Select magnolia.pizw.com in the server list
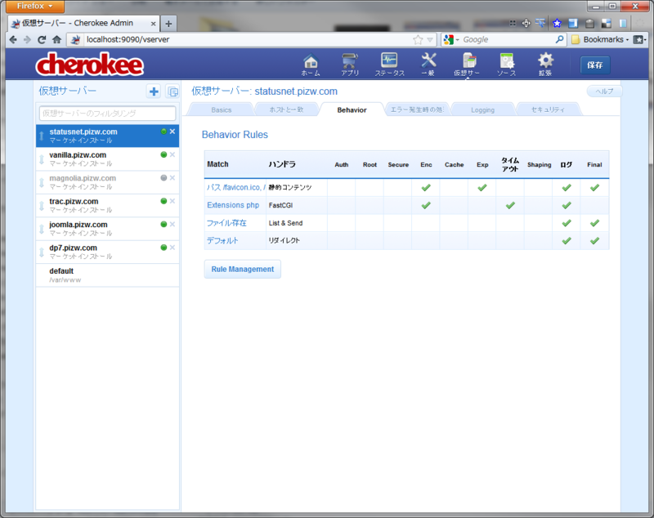Viewport: 654px width, 518px height. (108, 182)
